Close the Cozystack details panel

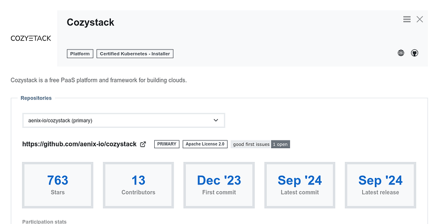419,19
